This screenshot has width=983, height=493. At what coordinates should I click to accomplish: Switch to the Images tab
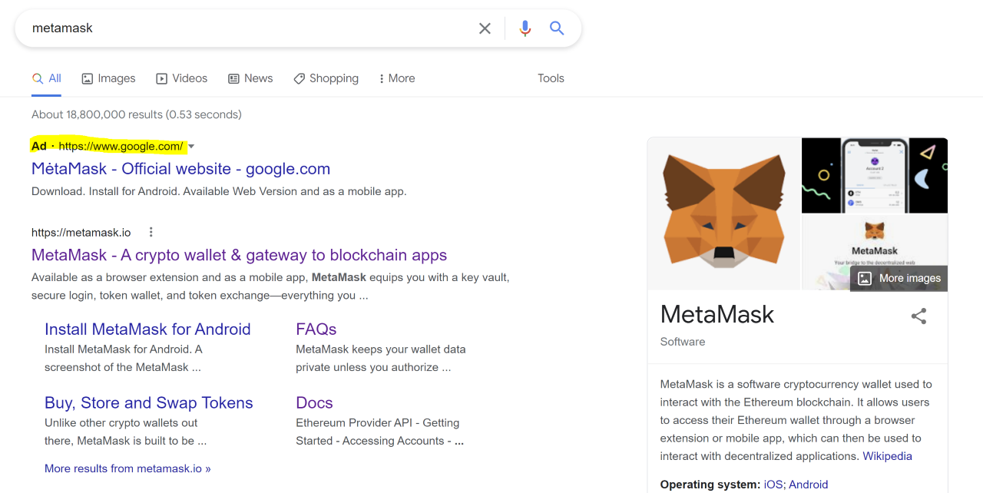pos(108,78)
